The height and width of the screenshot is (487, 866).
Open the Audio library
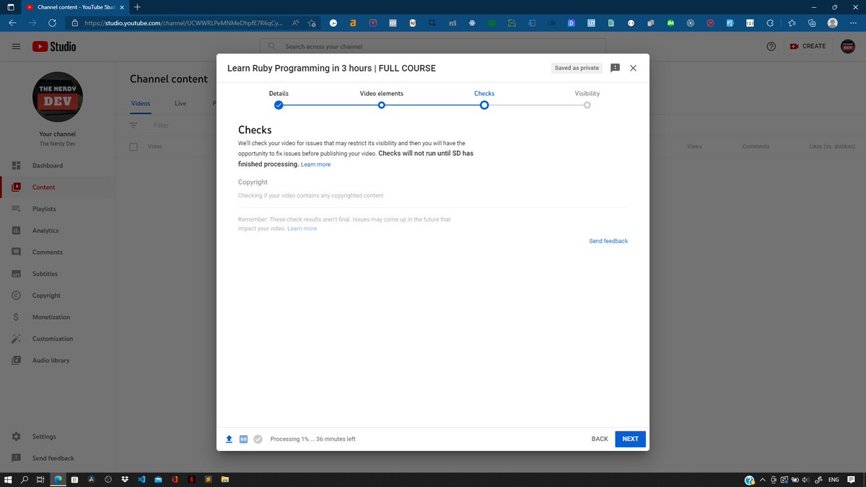52,360
